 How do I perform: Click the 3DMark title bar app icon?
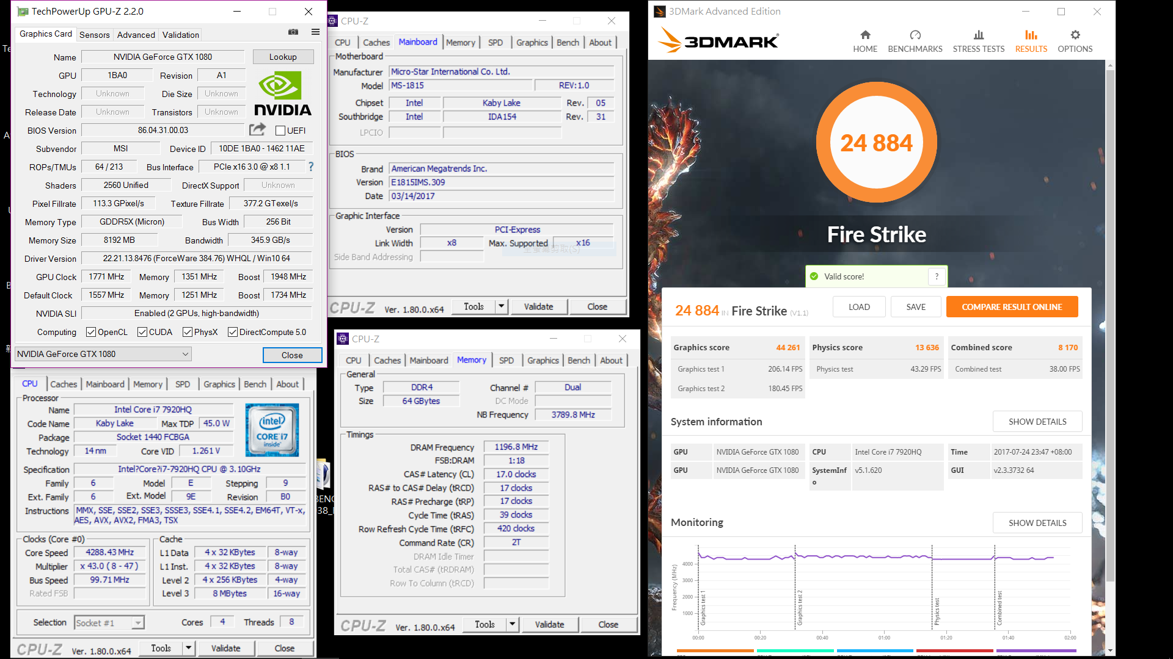(x=659, y=12)
